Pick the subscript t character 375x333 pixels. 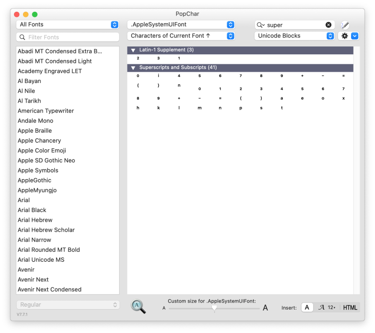click(282, 108)
